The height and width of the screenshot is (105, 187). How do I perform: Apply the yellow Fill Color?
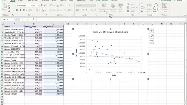pos(37,10)
